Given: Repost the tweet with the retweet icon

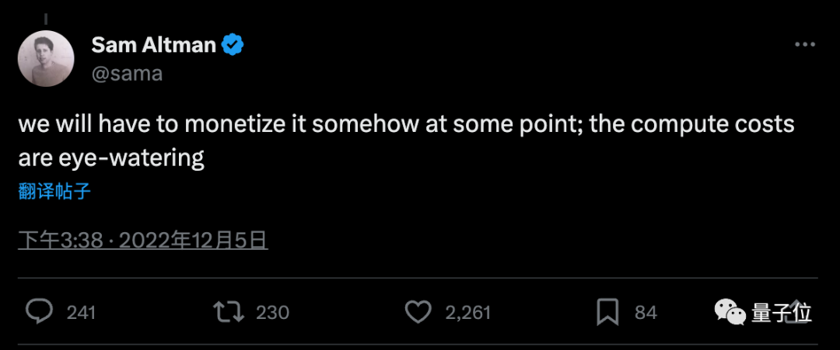Looking at the screenshot, I should [x=229, y=312].
